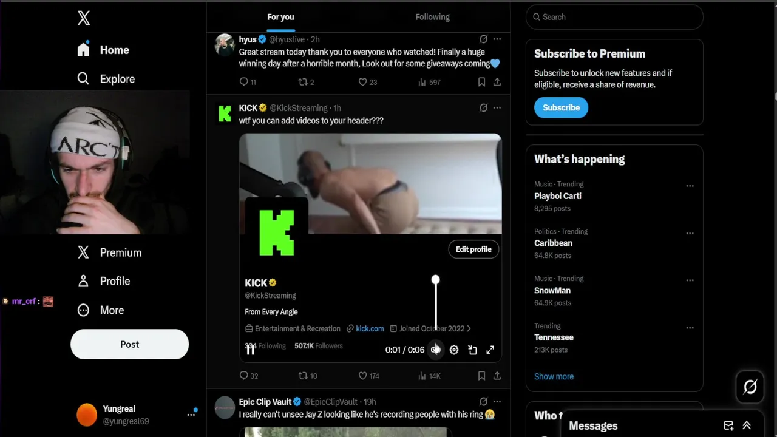Open video settings gear icon
Image resolution: width=777 pixels, height=437 pixels.
point(454,350)
